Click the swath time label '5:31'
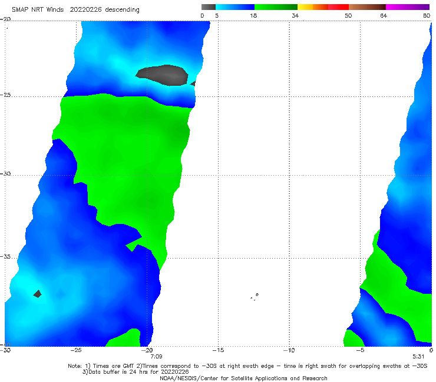 click(418, 357)
